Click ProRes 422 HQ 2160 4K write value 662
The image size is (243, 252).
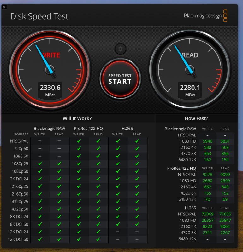(207, 187)
